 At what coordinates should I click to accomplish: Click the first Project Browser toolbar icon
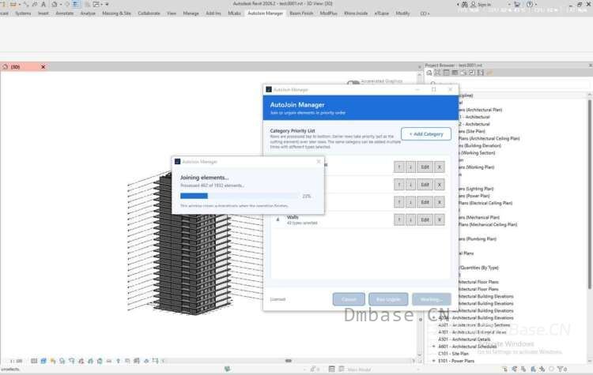tap(429, 73)
